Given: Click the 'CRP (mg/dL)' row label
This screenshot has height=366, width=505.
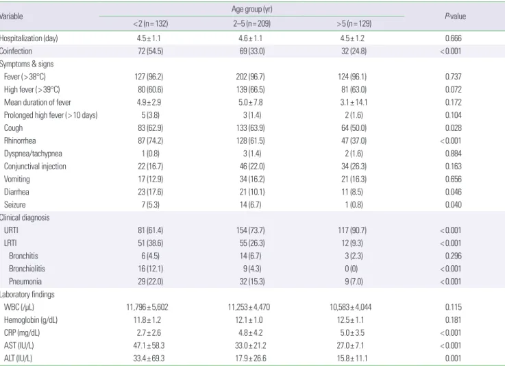Looking at the screenshot, I should coord(22,333).
